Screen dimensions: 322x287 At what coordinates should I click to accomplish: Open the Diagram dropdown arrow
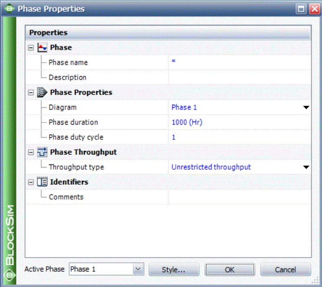[306, 107]
